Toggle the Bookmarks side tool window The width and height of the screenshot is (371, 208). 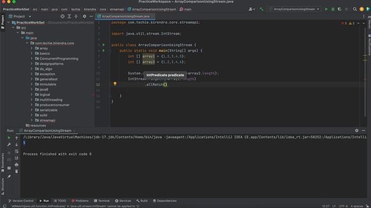pos(2,163)
